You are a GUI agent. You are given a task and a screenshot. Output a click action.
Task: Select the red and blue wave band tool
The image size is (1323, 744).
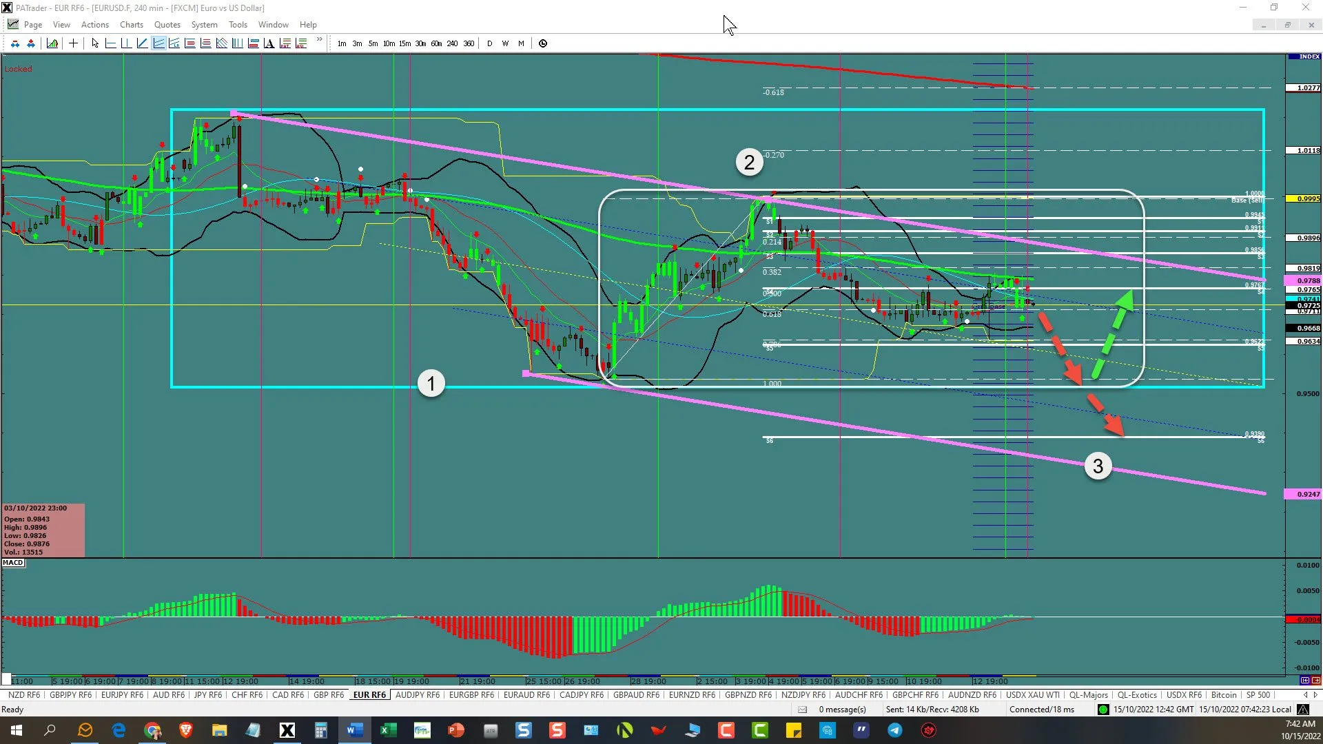[x=253, y=43]
